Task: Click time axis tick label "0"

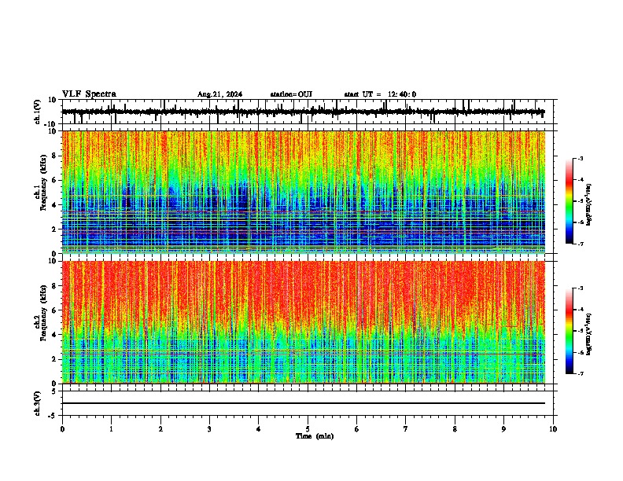Action: [62, 428]
